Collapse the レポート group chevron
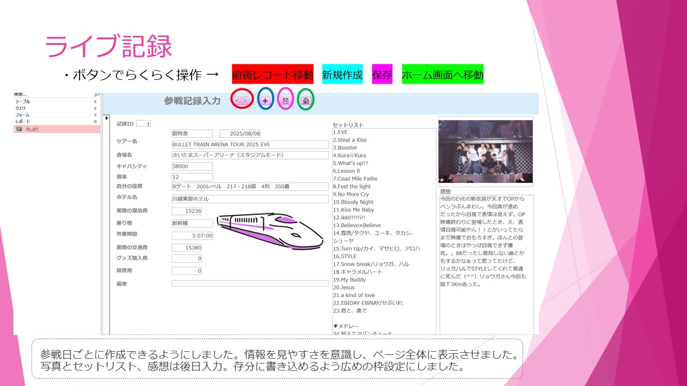 tap(96, 122)
